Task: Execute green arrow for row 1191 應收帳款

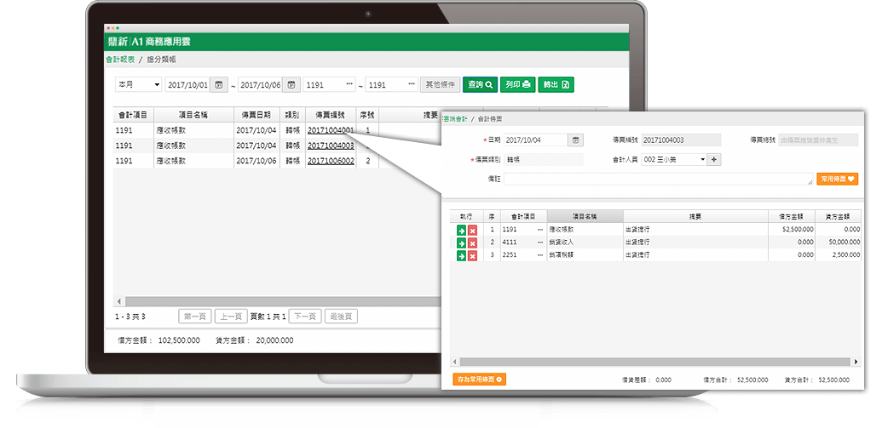Action: coord(461,230)
